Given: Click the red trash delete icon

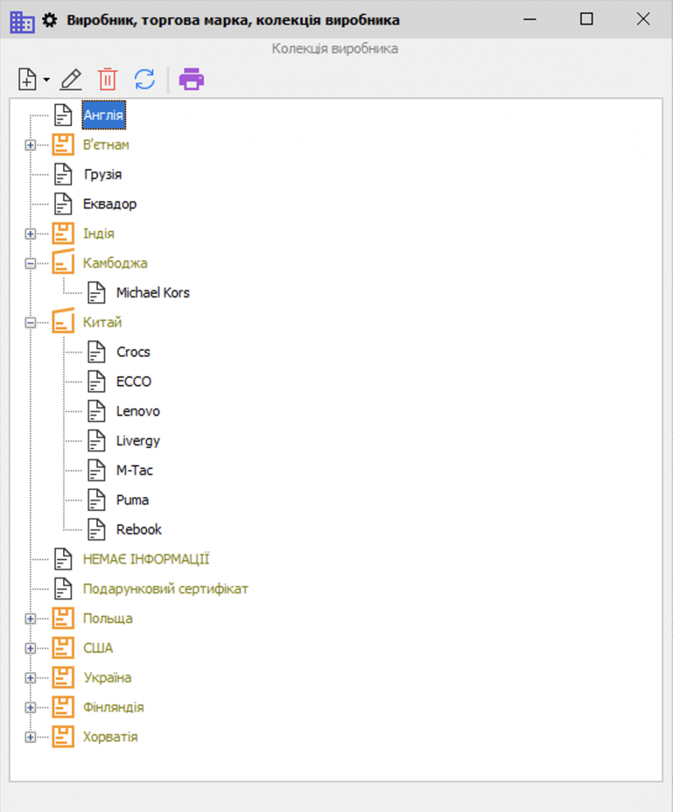Looking at the screenshot, I should [x=107, y=80].
